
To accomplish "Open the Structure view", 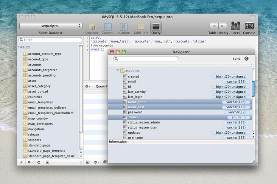I will point(92,27).
